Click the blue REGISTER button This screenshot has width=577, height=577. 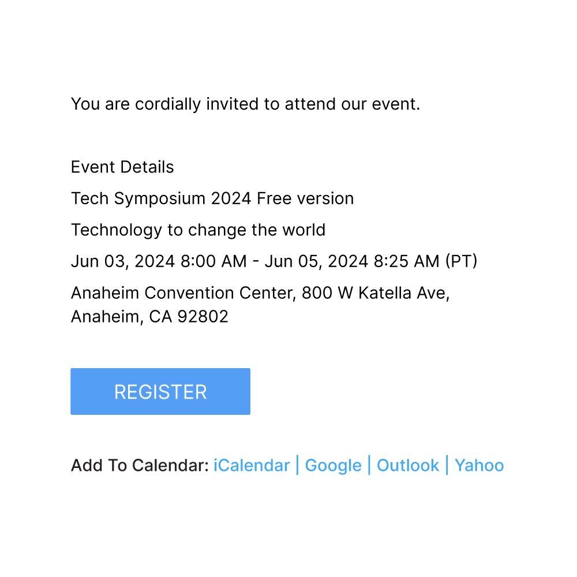pos(160,392)
